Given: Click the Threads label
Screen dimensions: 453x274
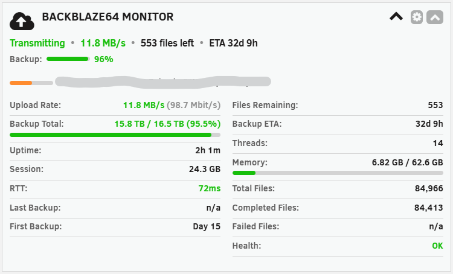Looking at the screenshot, I should [250, 143].
